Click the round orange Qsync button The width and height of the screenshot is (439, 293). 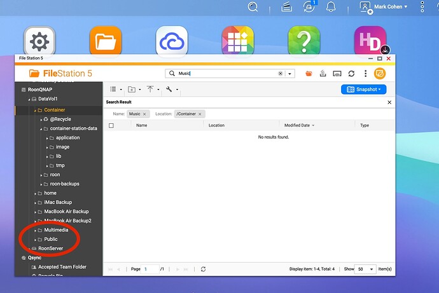pos(380,74)
